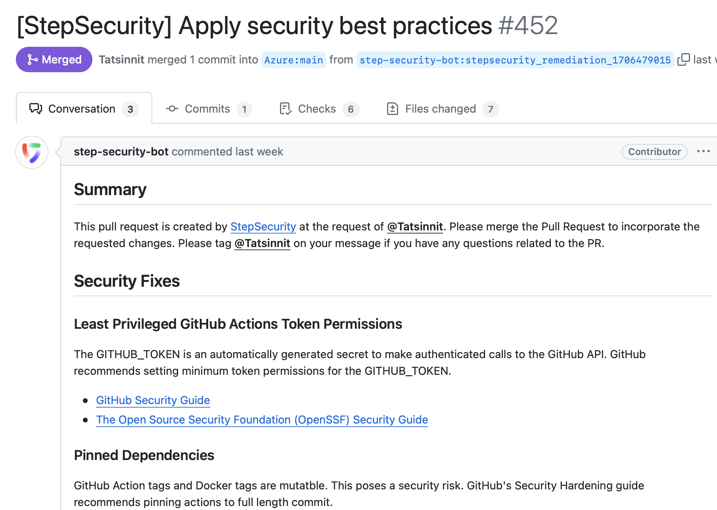Viewport: 717px width, 510px height.
Task: Open the StepSecurity link
Action: click(263, 226)
